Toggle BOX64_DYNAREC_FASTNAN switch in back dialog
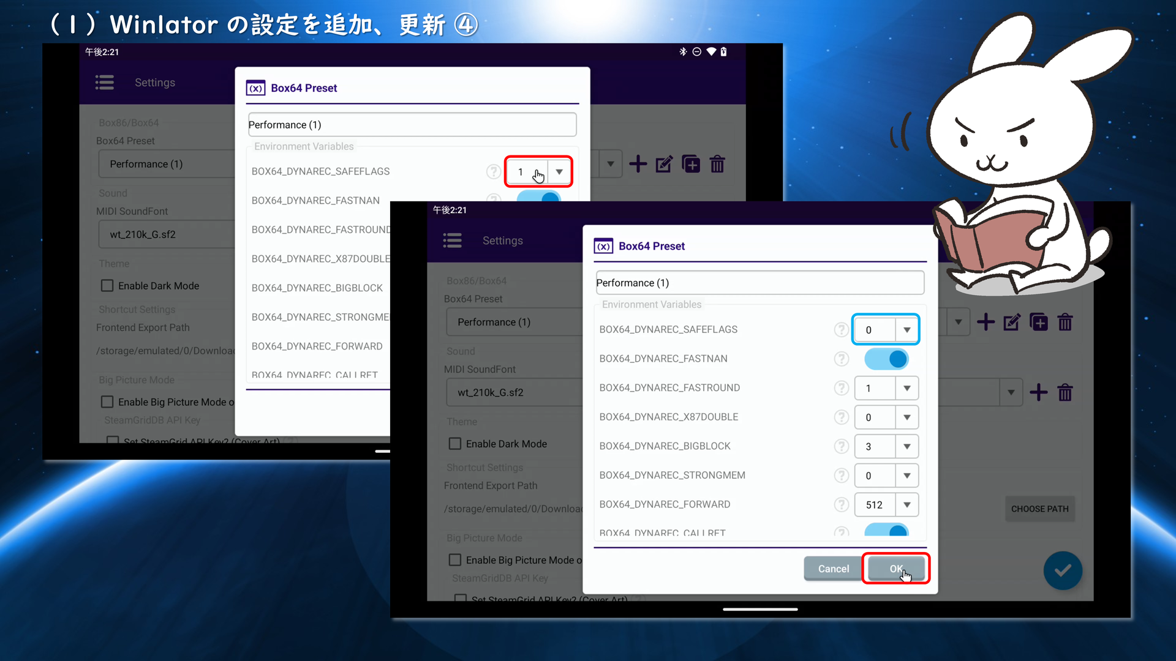1176x661 pixels. 538,196
